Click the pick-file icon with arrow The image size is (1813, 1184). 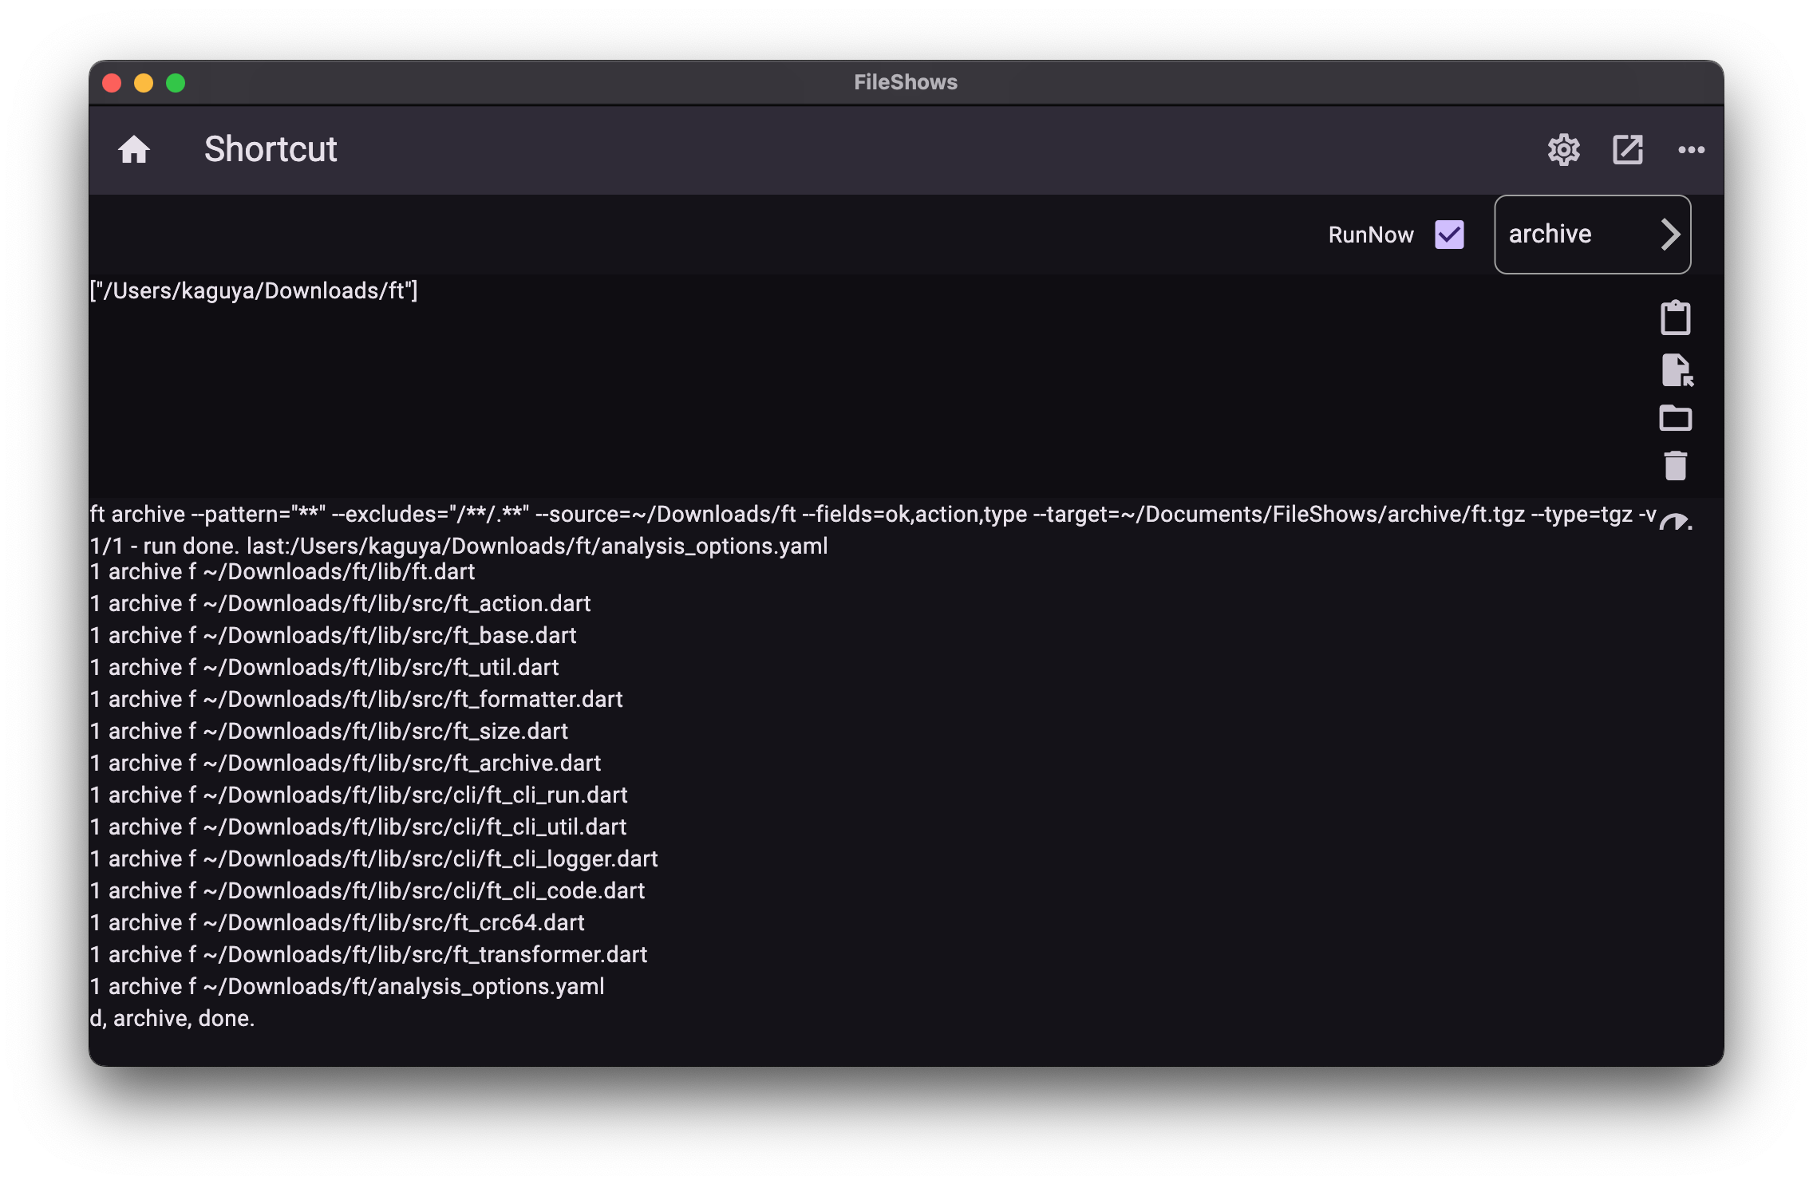(1677, 370)
